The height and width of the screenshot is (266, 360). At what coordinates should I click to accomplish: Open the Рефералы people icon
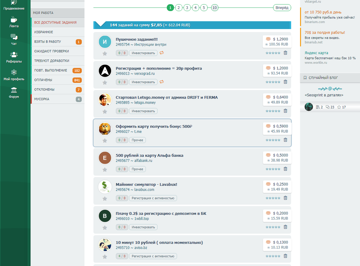click(14, 55)
